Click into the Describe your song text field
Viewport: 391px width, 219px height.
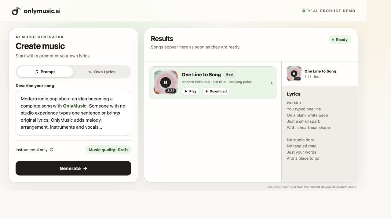(73, 113)
